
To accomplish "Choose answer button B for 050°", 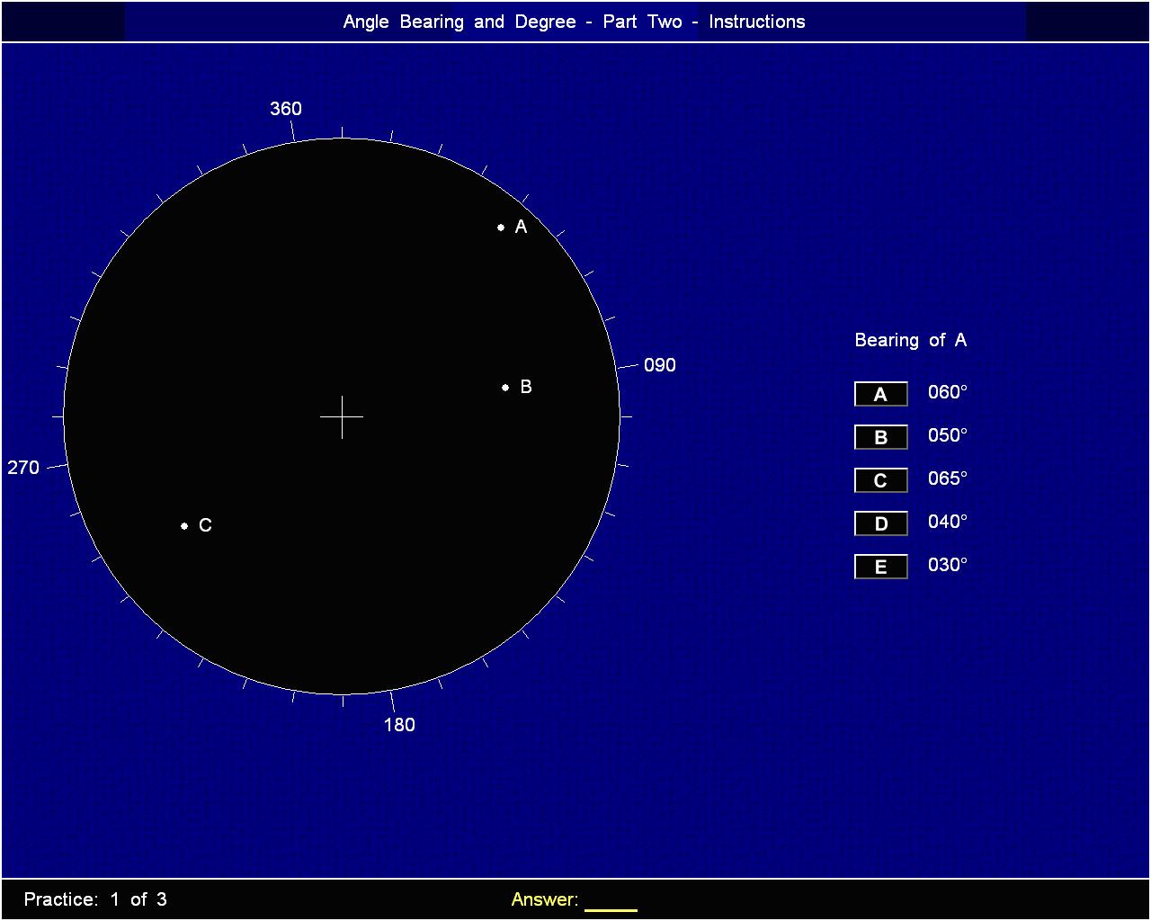I will (880, 437).
